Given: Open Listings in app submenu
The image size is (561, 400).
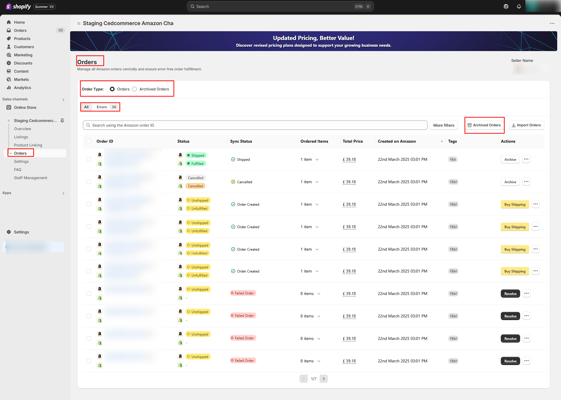Looking at the screenshot, I should pos(21,137).
